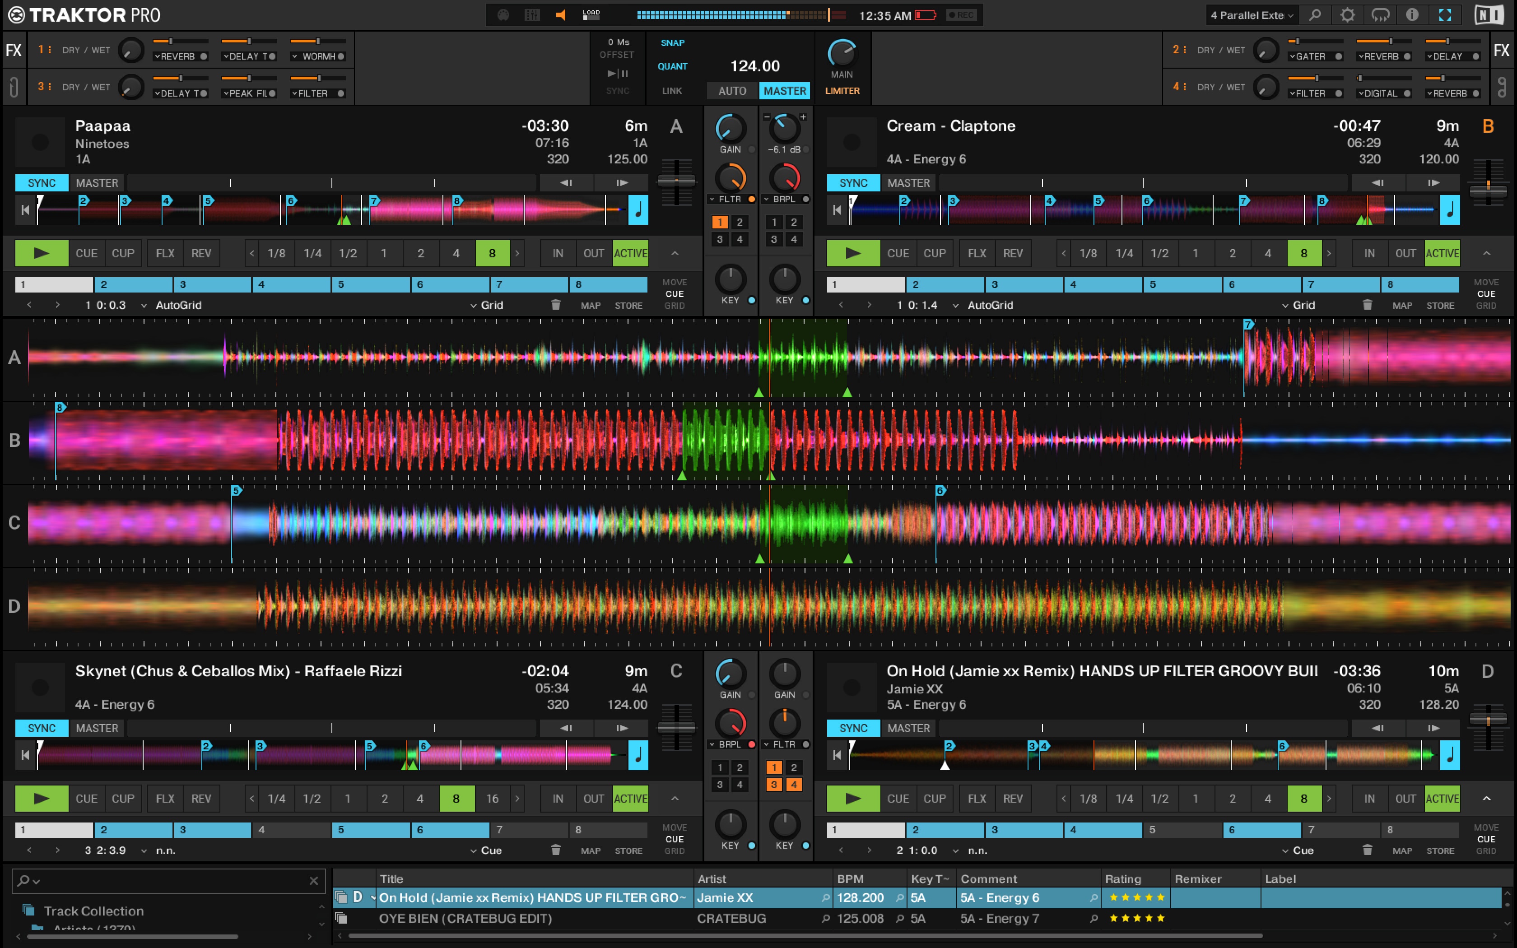Jump to track start on Deck C stripe
Image resolution: width=1517 pixels, height=948 pixels.
point(25,756)
